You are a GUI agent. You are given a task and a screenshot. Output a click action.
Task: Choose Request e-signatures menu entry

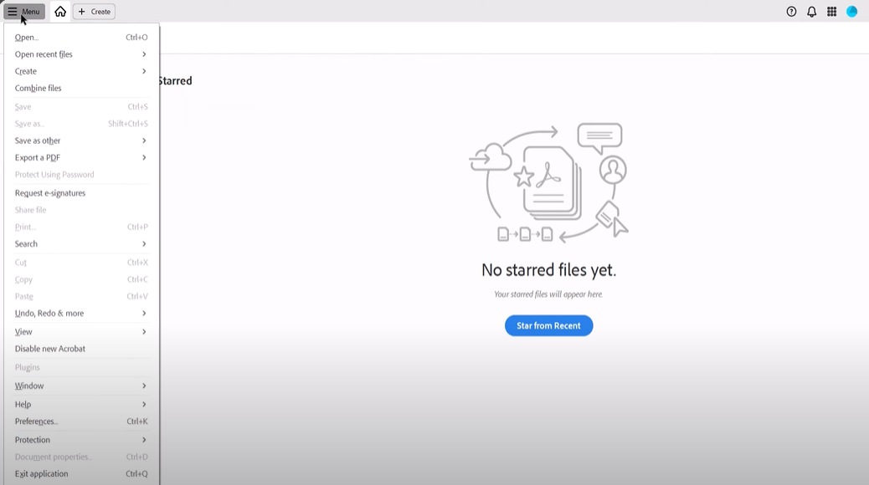coord(81,193)
